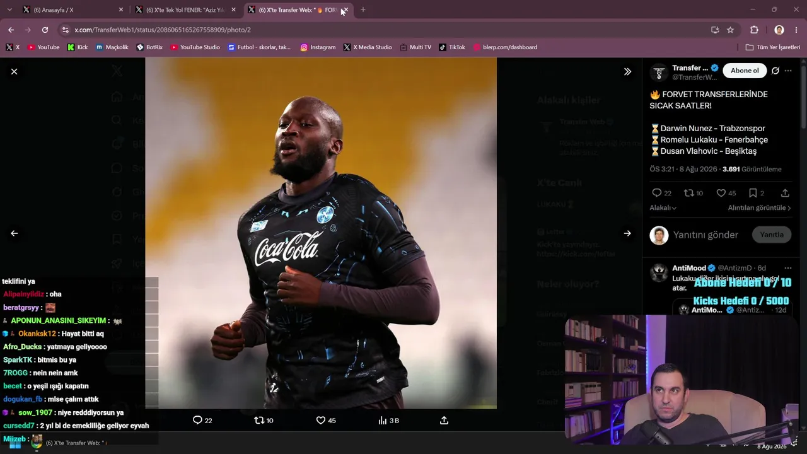Open the Transfer Web profile avatar
Screen dimensions: 807x454
[659, 72]
